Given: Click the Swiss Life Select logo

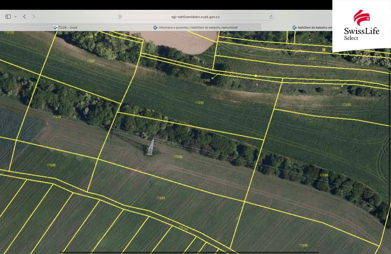Looking at the screenshot, I should (x=361, y=26).
